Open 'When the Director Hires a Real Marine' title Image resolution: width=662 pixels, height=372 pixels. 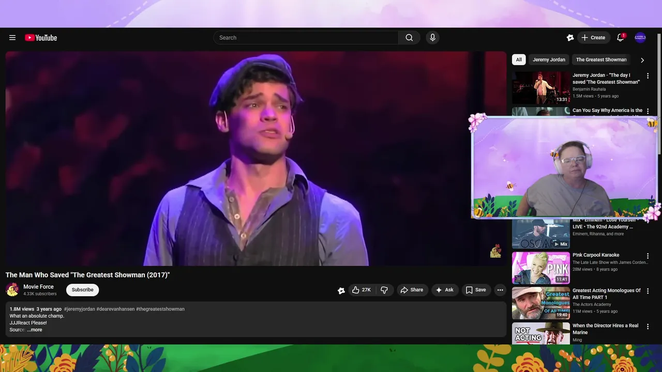606,329
